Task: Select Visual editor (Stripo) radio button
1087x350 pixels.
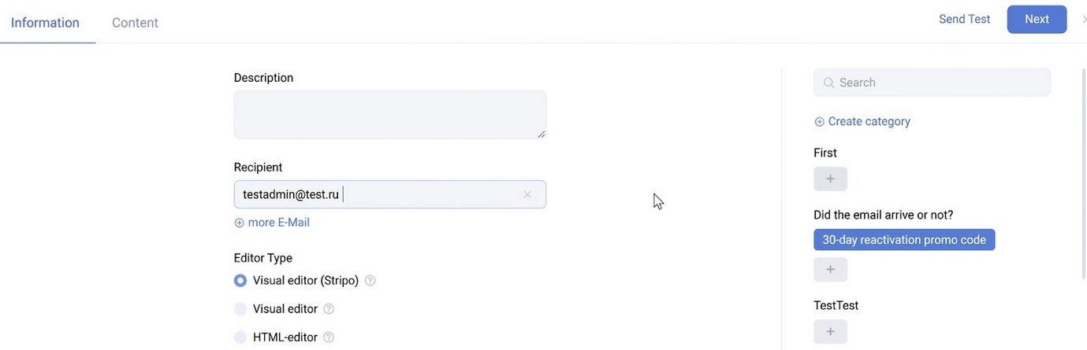Action: tap(240, 281)
